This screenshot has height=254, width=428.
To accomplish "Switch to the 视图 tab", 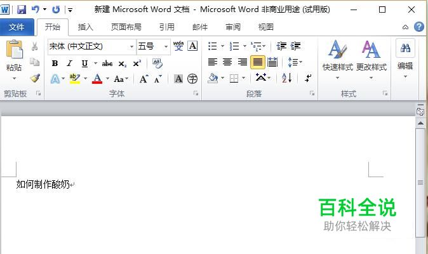I will pos(265,27).
